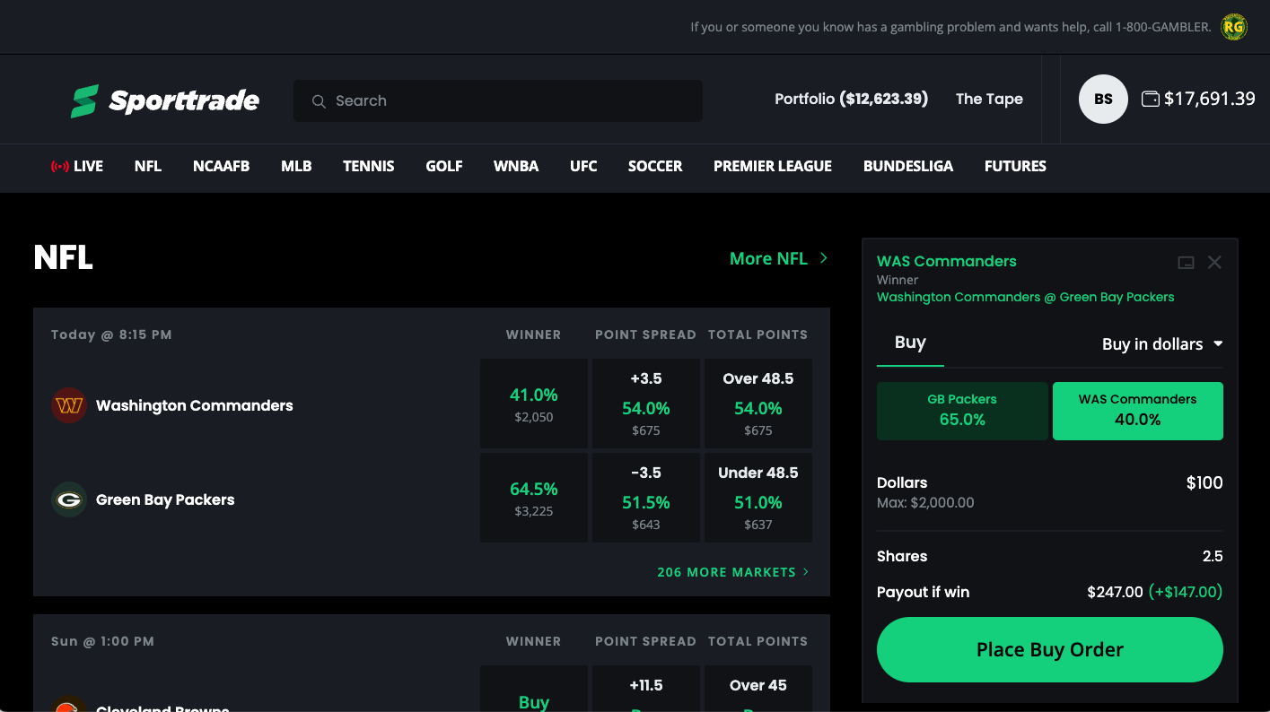
Task: Open the NCAAFB menu item
Action: point(221,166)
